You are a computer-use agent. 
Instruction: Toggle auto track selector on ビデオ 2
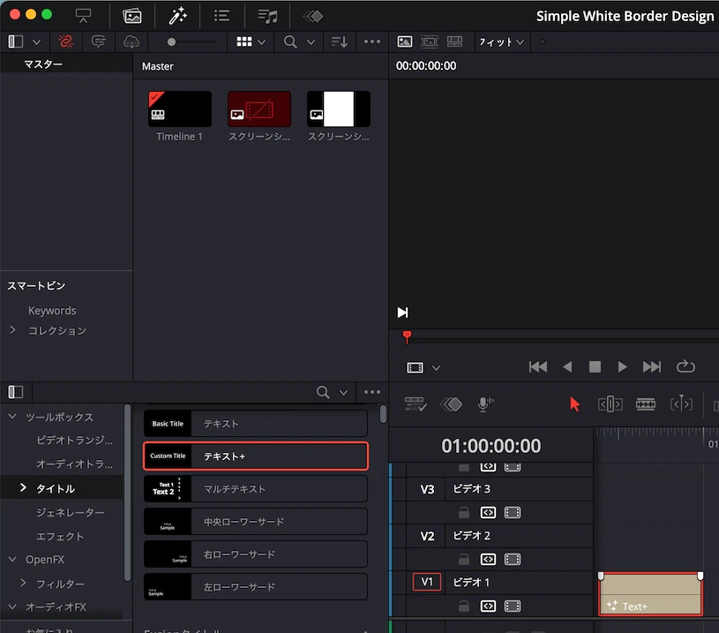(x=488, y=559)
